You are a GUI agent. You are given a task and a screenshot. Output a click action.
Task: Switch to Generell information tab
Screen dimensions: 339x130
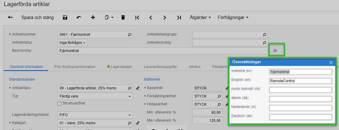(x=26, y=67)
